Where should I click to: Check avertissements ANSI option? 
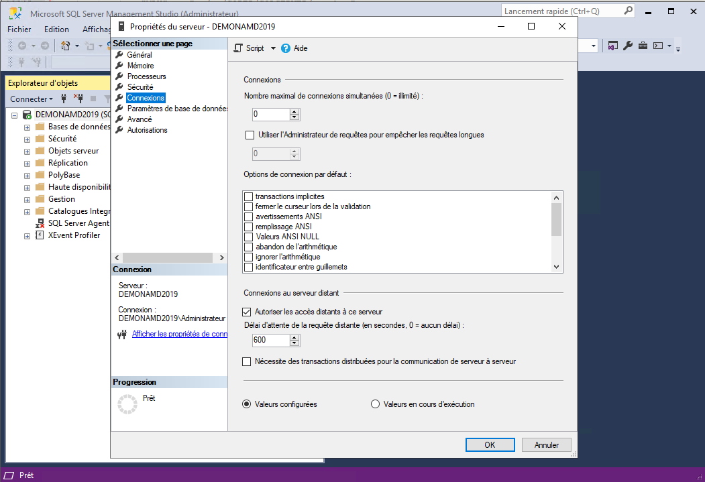coord(248,217)
